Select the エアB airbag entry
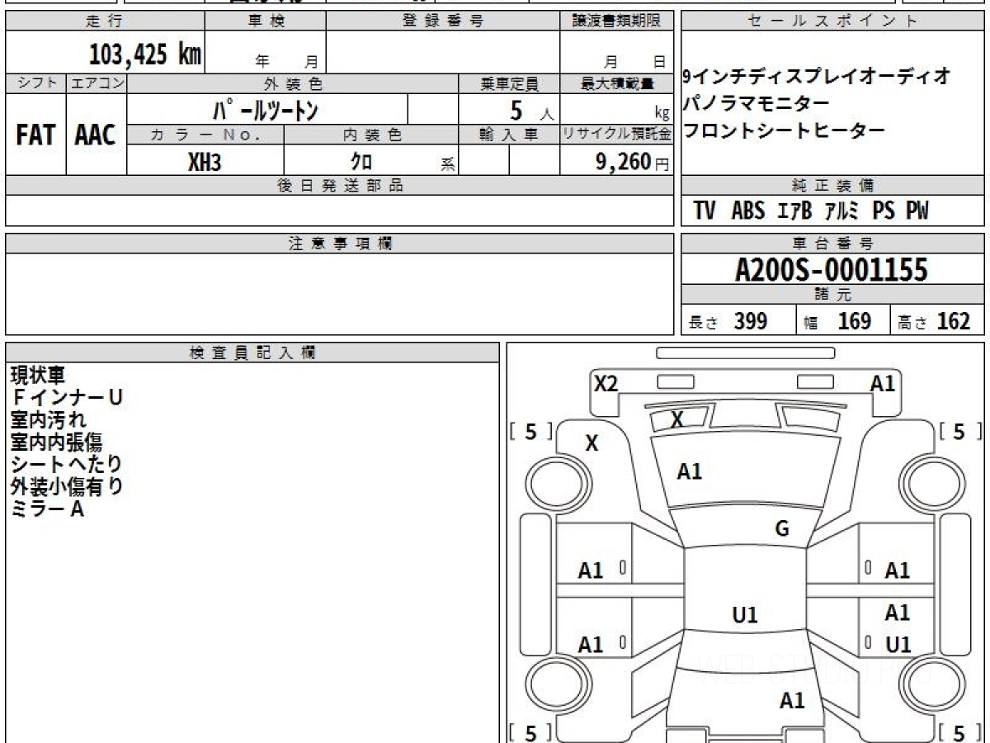Screen dimensions: 990x743 pyautogui.click(x=795, y=211)
